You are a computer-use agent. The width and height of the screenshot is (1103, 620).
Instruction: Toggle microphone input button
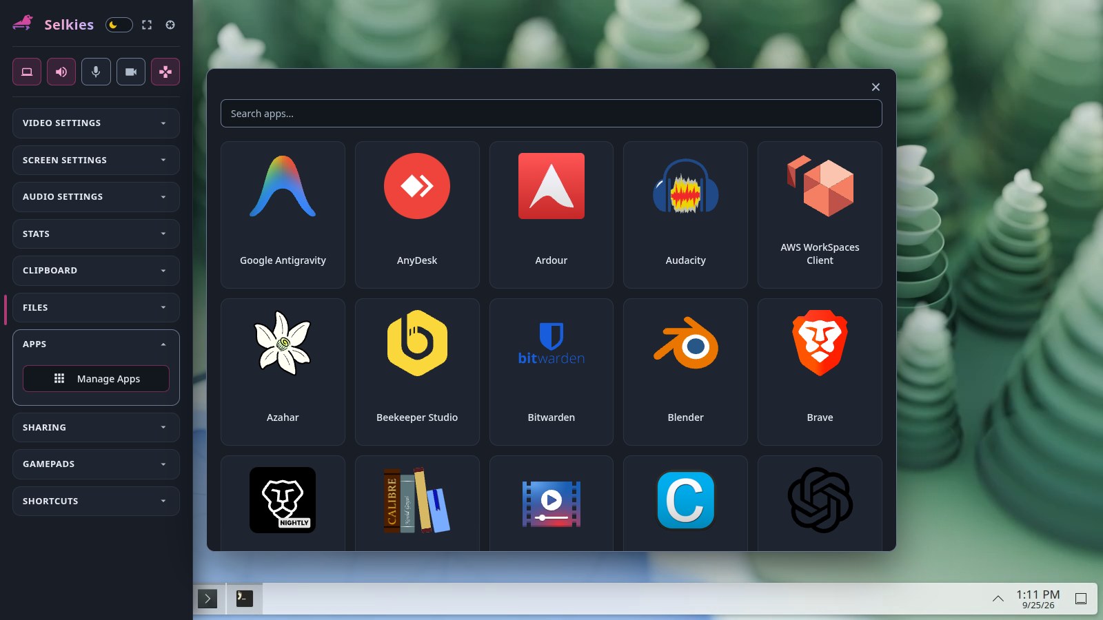[96, 72]
